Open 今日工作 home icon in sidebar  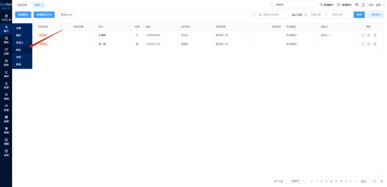(x=6, y=17)
